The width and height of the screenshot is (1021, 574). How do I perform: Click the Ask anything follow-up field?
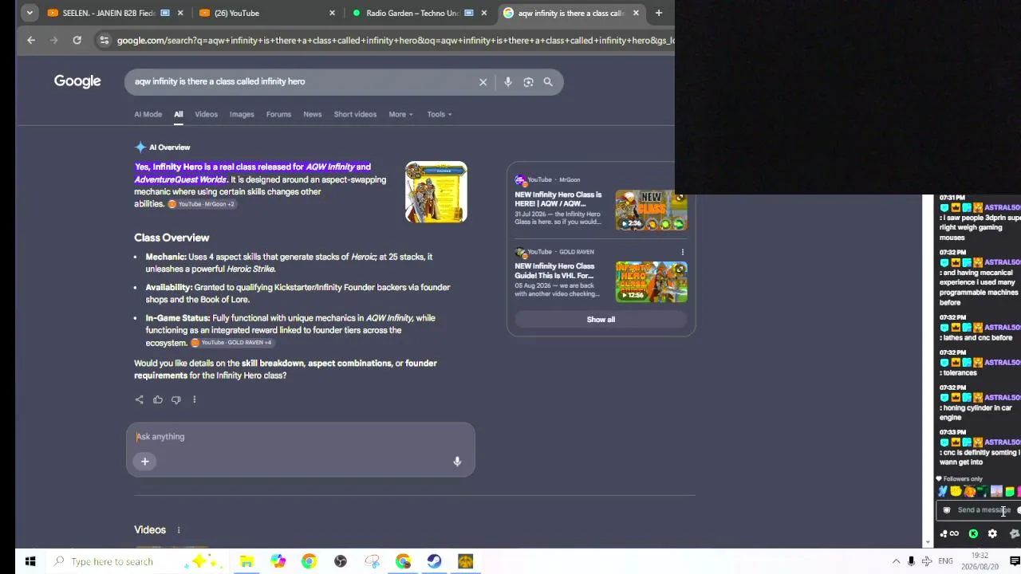coord(300,437)
